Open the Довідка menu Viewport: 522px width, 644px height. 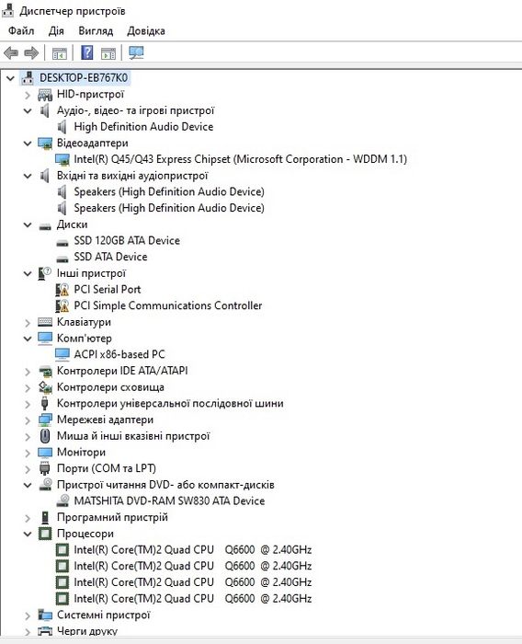146,30
